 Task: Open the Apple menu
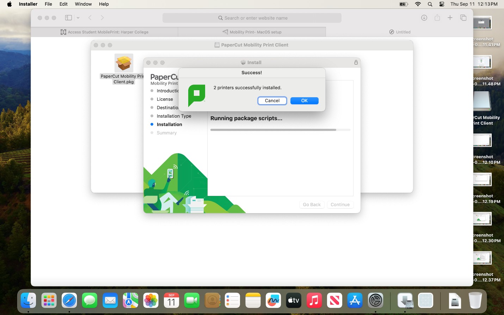click(x=10, y=4)
